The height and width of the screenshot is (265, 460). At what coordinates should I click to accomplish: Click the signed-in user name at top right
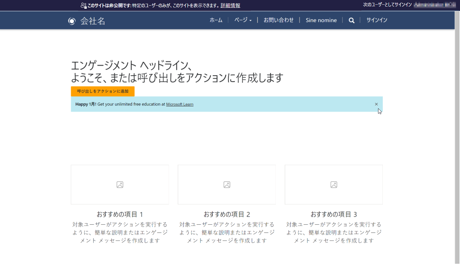pyautogui.click(x=434, y=5)
